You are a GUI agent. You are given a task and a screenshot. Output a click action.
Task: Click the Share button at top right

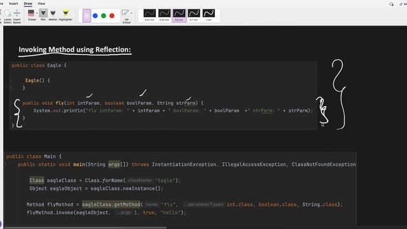click(x=403, y=4)
